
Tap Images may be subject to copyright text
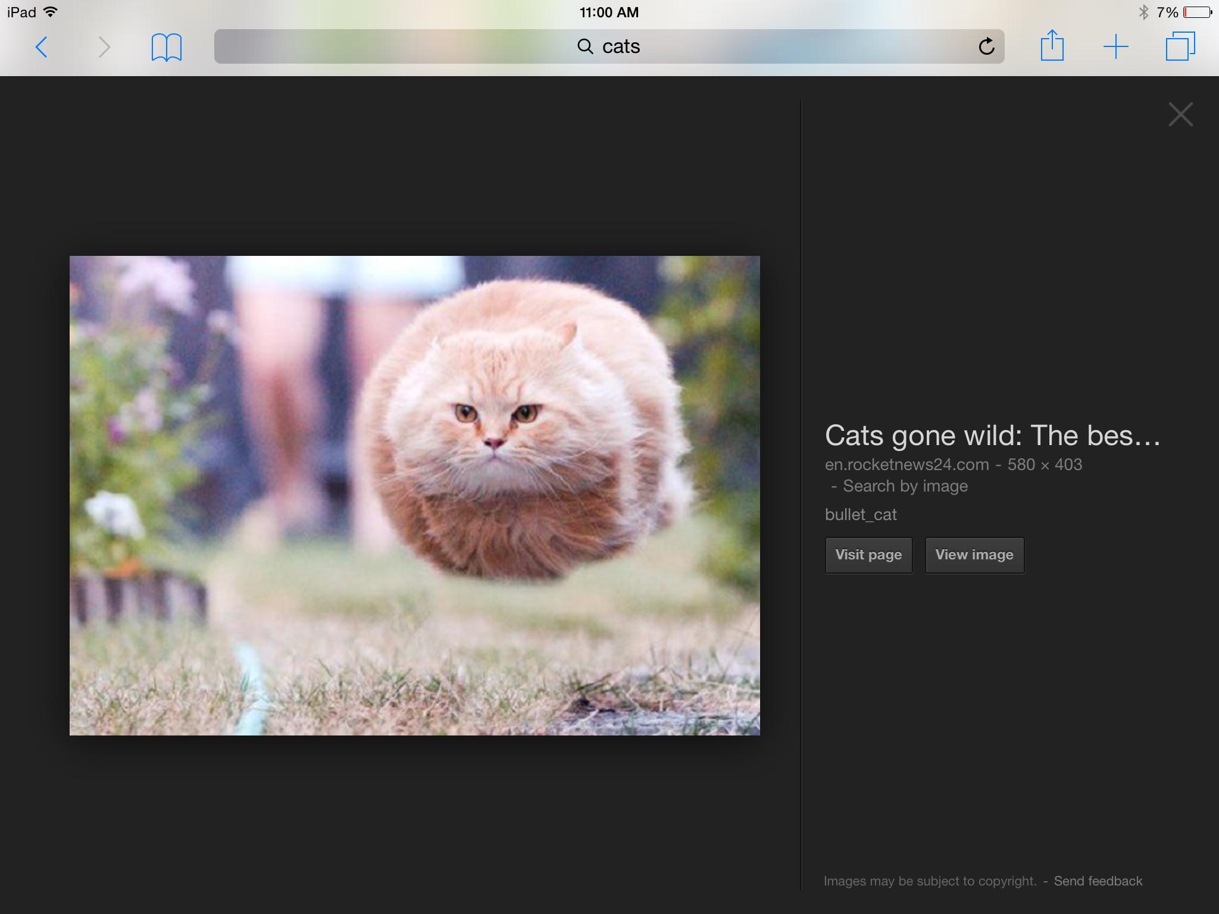(930, 881)
